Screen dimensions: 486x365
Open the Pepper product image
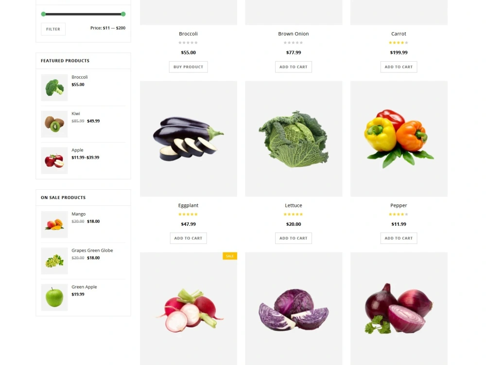click(x=399, y=139)
